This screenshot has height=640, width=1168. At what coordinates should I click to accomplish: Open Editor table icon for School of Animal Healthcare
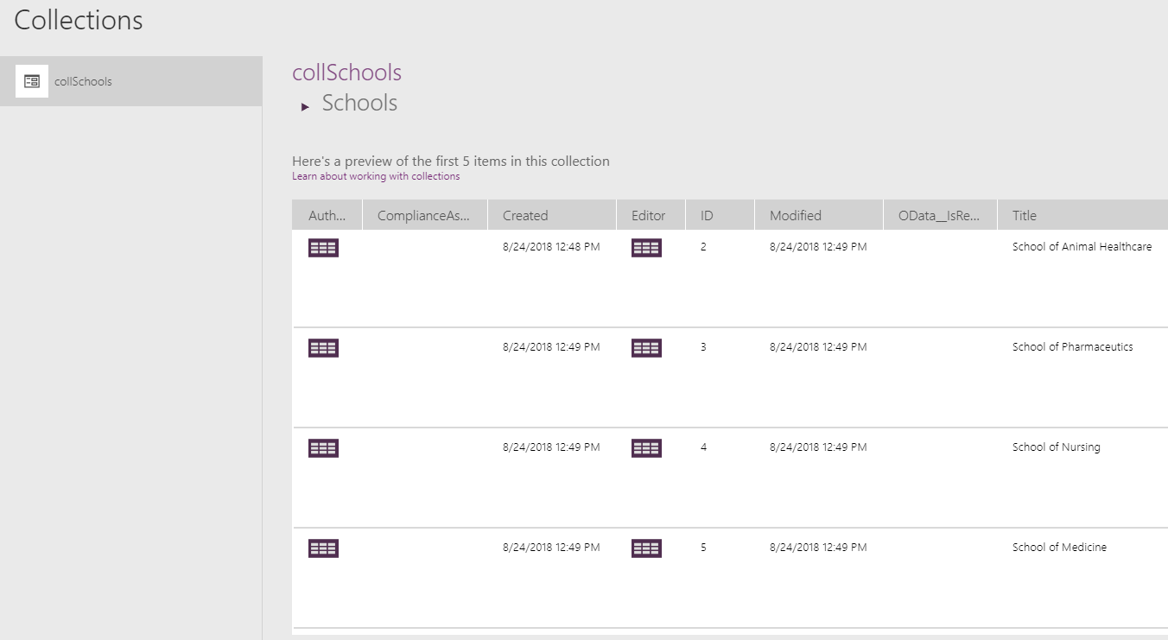pos(646,248)
